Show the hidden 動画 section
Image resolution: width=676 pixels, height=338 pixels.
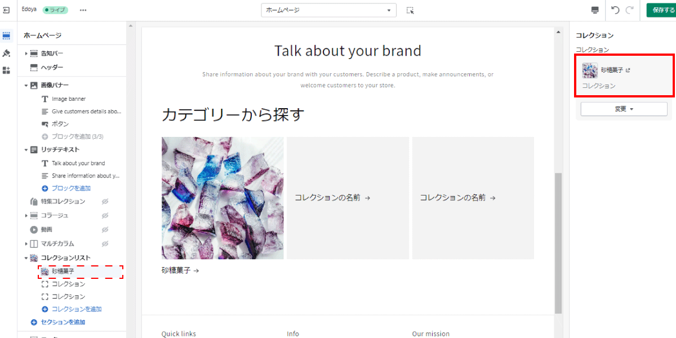[x=105, y=230]
